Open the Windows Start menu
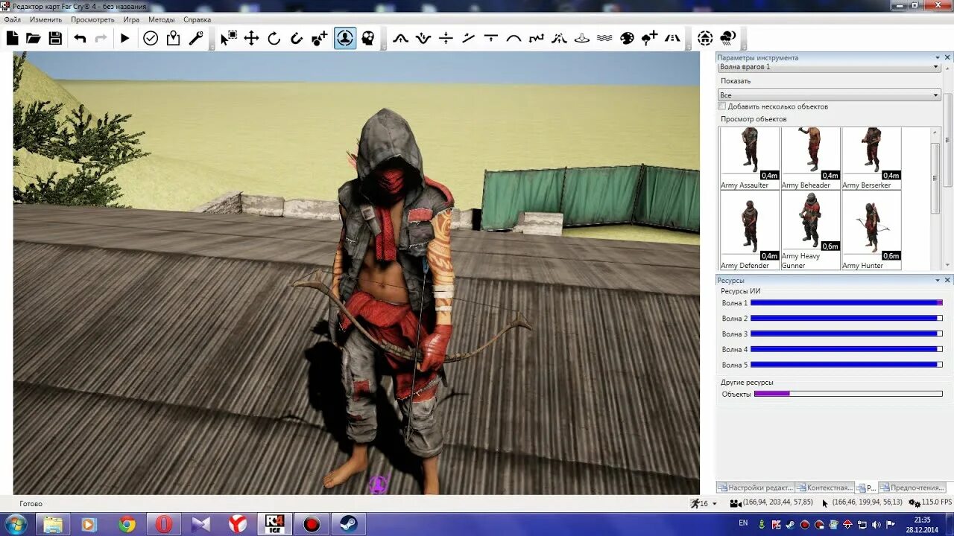This screenshot has height=536, width=954. pos(15,524)
